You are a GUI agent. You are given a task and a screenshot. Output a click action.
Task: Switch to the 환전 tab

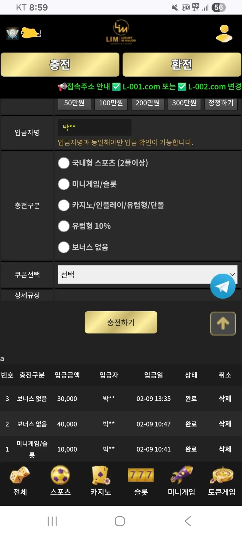(182, 64)
